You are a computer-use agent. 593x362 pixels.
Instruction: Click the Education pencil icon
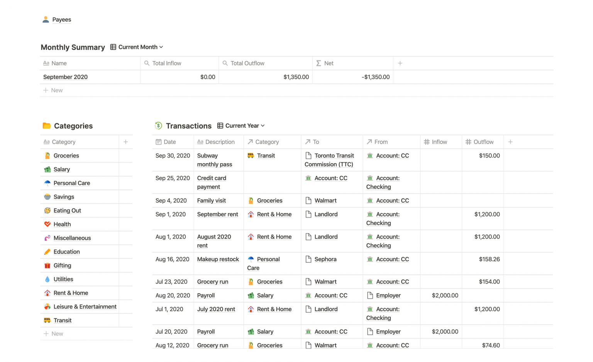[47, 252]
